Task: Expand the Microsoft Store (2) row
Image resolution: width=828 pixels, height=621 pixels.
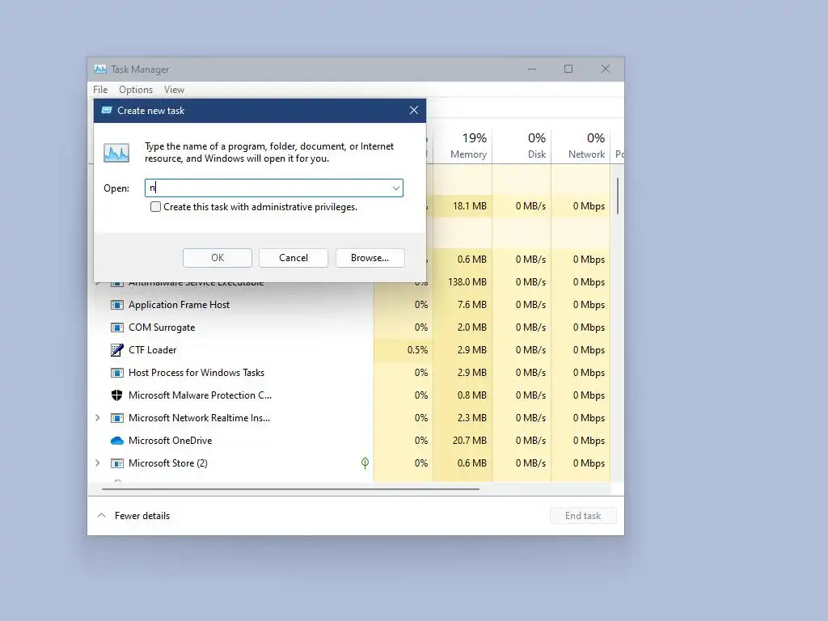Action: point(98,463)
